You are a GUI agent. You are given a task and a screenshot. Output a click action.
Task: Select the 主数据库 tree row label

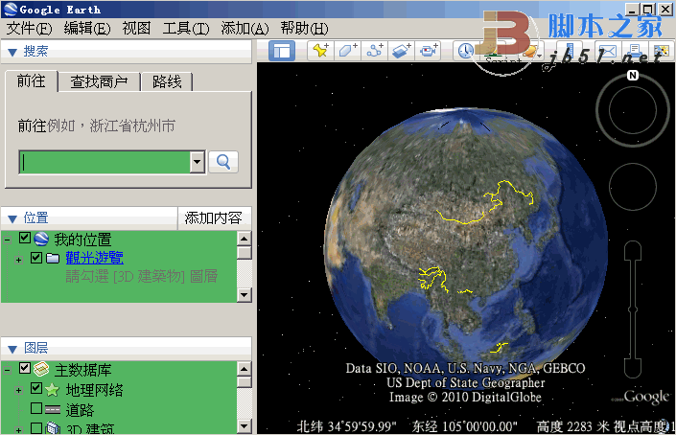pos(82,370)
